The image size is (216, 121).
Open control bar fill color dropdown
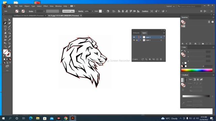[20, 11]
